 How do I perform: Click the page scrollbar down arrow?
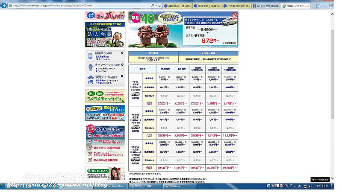[332, 178]
